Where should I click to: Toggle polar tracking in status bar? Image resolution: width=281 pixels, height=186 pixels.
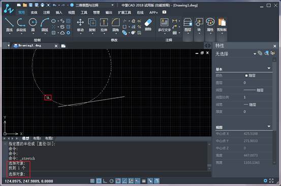(111, 181)
